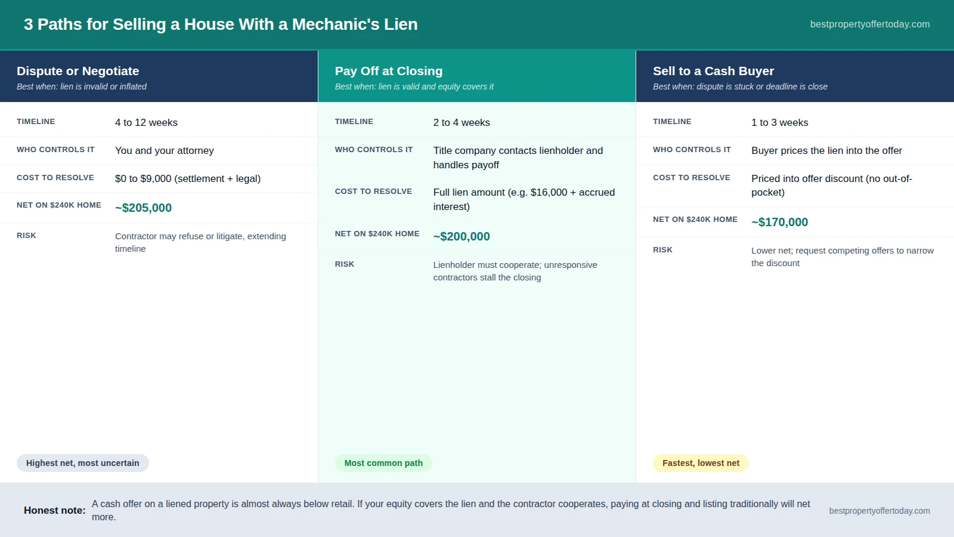
Task: Click 'You and your attorney' text
Action: click(165, 150)
